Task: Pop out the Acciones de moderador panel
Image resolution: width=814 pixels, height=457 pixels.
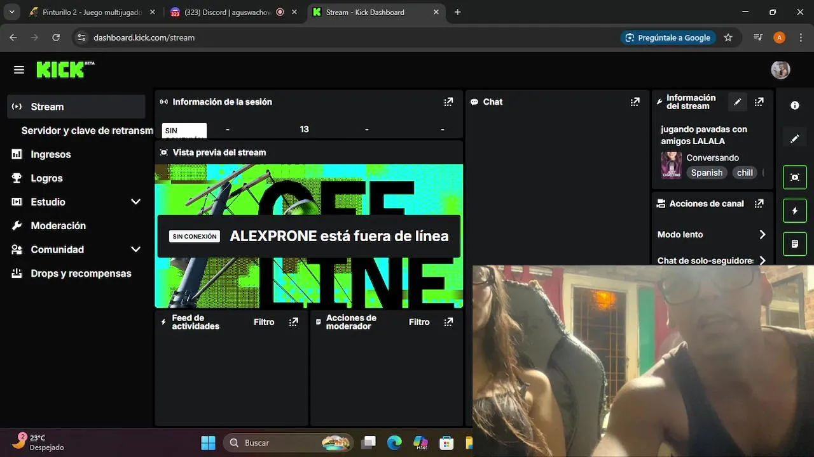Action: [x=448, y=322]
